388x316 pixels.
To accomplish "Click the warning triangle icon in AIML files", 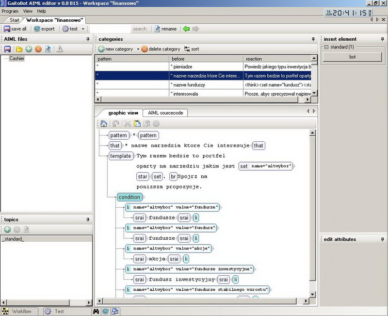I will click(60, 49).
